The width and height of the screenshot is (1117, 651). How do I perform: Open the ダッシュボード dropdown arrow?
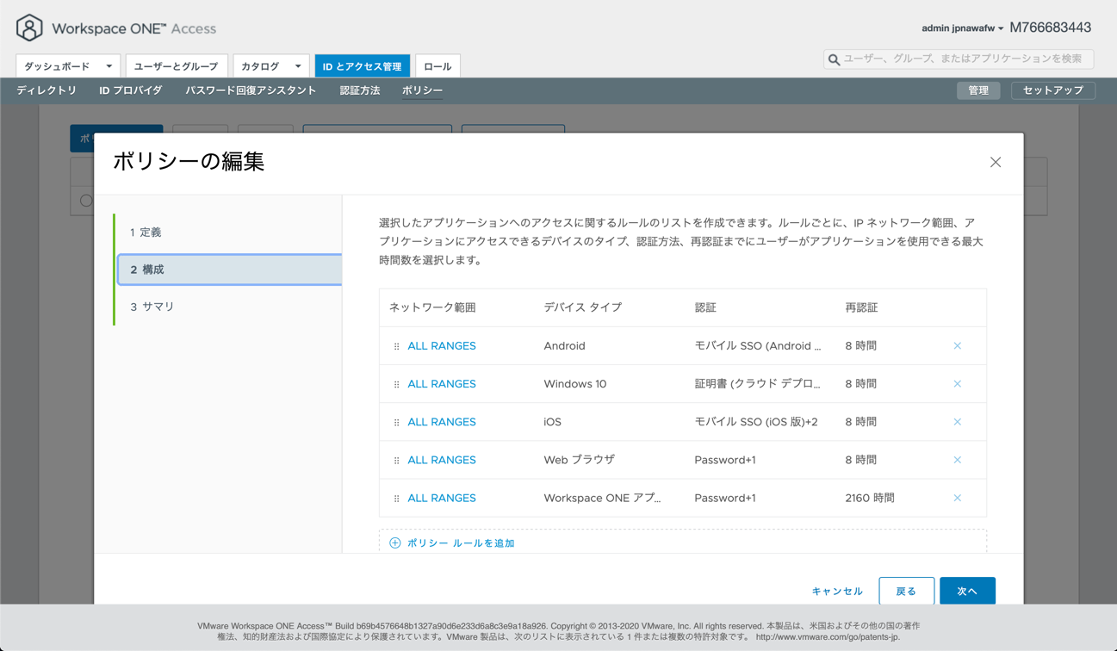click(x=109, y=66)
